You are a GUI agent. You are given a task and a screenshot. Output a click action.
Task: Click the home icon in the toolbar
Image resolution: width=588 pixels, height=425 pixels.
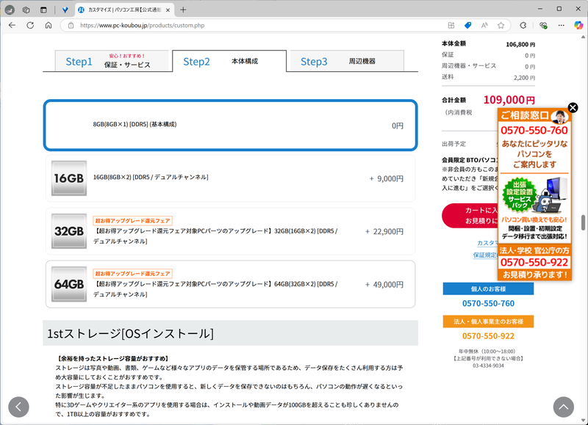49,25
